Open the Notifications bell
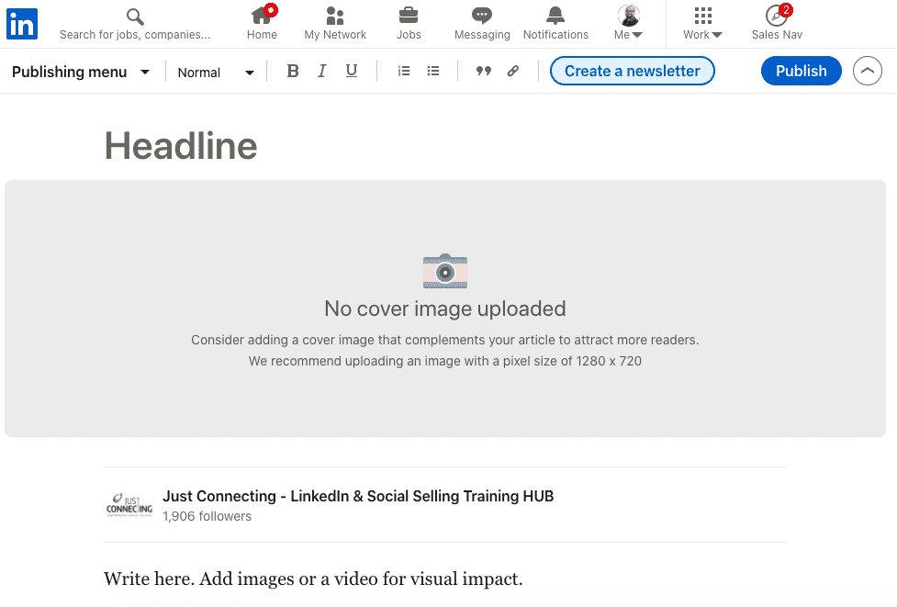 555,16
